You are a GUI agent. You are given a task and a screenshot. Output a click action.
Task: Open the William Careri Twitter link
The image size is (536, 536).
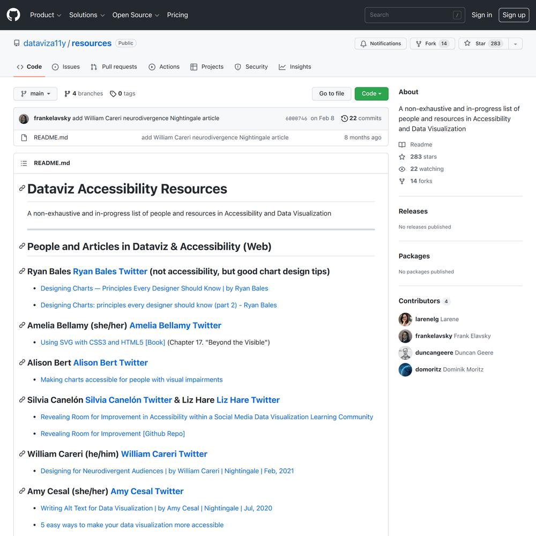click(x=164, y=453)
